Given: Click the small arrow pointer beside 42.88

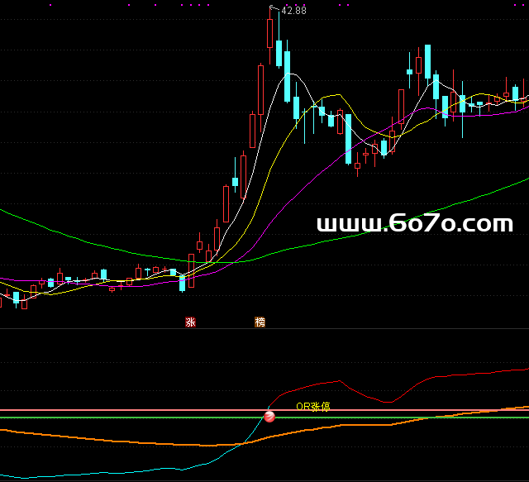Looking at the screenshot, I should (274, 8).
